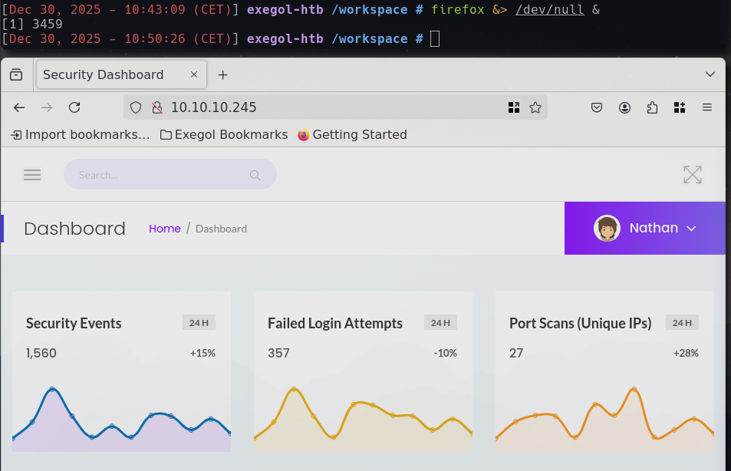Open the Exegol Bookmarks folder
This screenshot has height=471, width=731.
pyautogui.click(x=224, y=134)
